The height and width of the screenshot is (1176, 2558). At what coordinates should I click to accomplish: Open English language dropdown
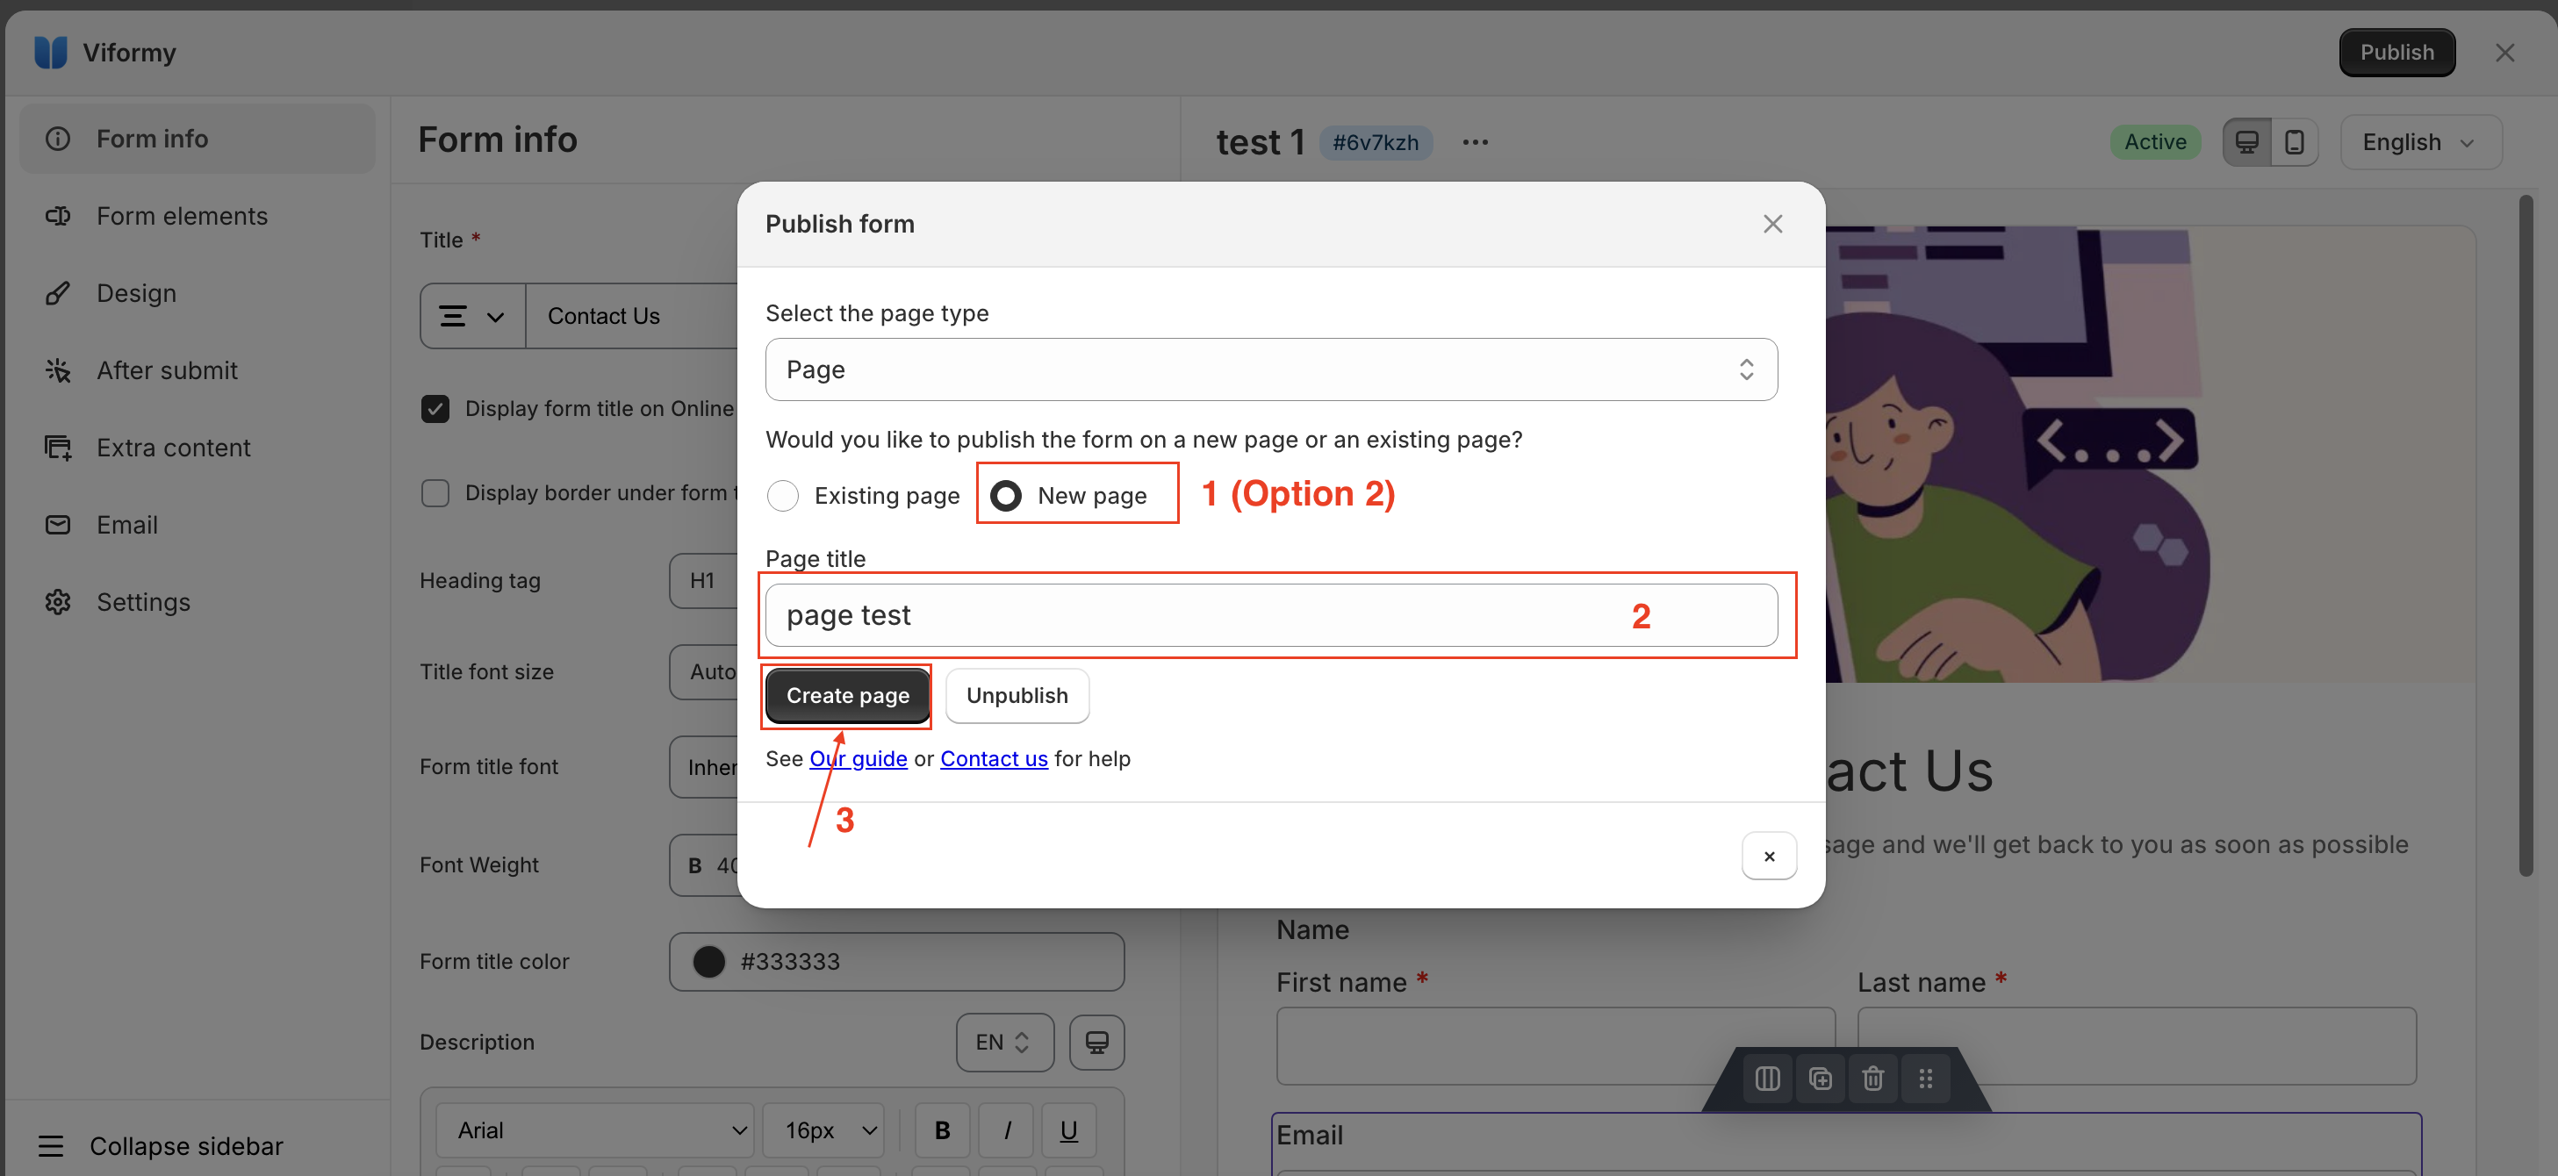[x=2420, y=142]
